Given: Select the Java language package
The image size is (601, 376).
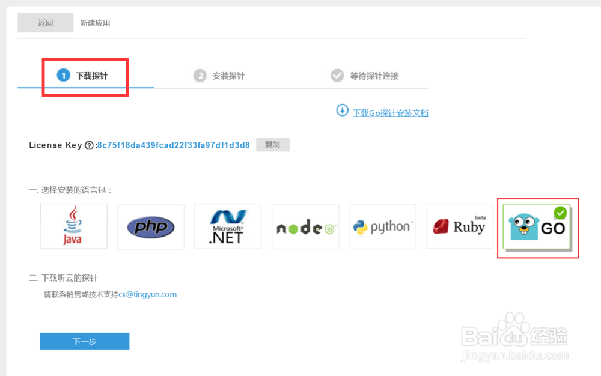Looking at the screenshot, I should coord(73,226).
